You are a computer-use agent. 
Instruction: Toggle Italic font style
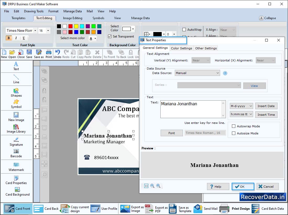pos(16,38)
